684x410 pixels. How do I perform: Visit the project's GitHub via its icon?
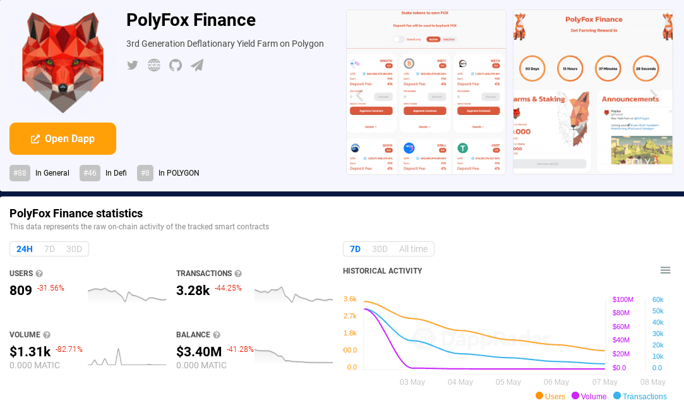click(175, 64)
